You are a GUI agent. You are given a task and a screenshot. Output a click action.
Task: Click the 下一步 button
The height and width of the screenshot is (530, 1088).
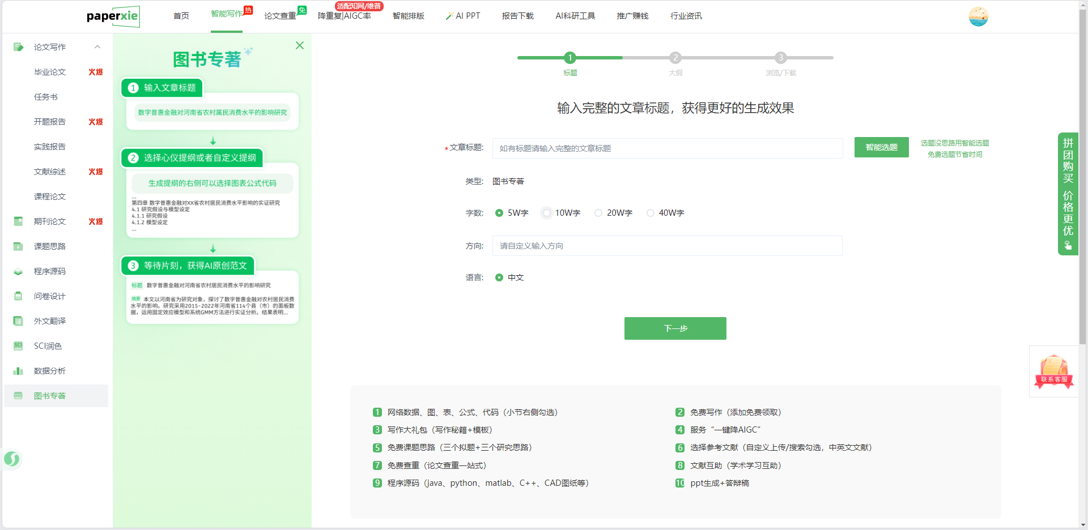[675, 328]
